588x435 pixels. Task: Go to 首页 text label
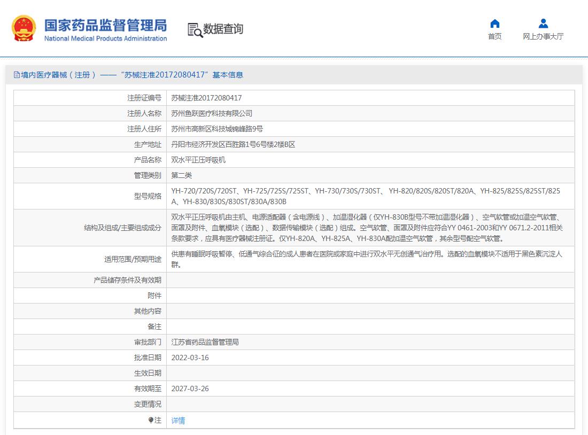494,36
